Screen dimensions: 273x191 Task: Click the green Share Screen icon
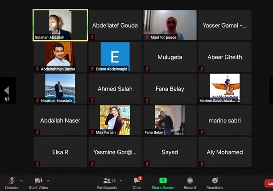pyautogui.click(x=163, y=181)
